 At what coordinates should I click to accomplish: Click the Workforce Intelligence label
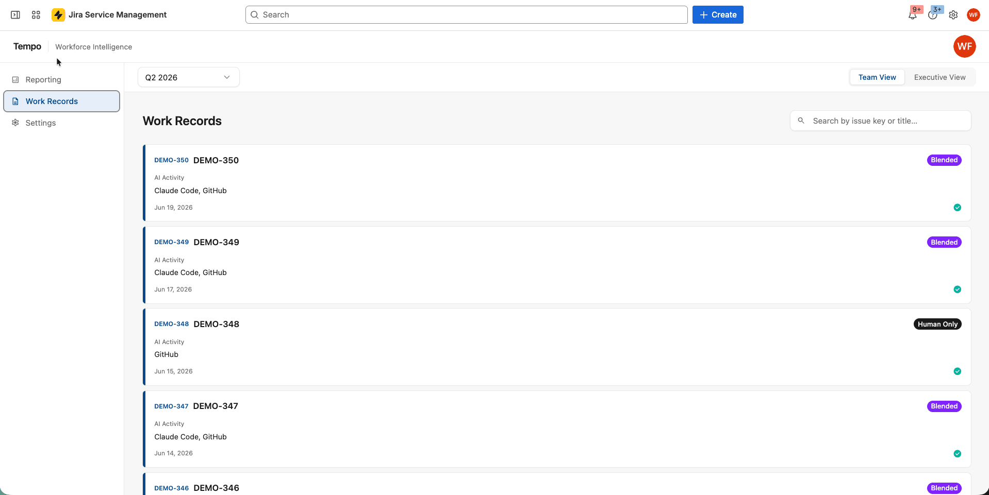[94, 47]
